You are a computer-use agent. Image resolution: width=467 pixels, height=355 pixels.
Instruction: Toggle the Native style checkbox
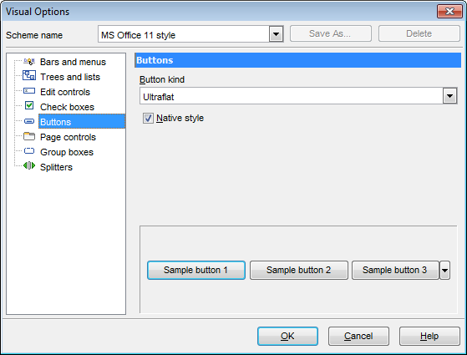[x=148, y=119]
